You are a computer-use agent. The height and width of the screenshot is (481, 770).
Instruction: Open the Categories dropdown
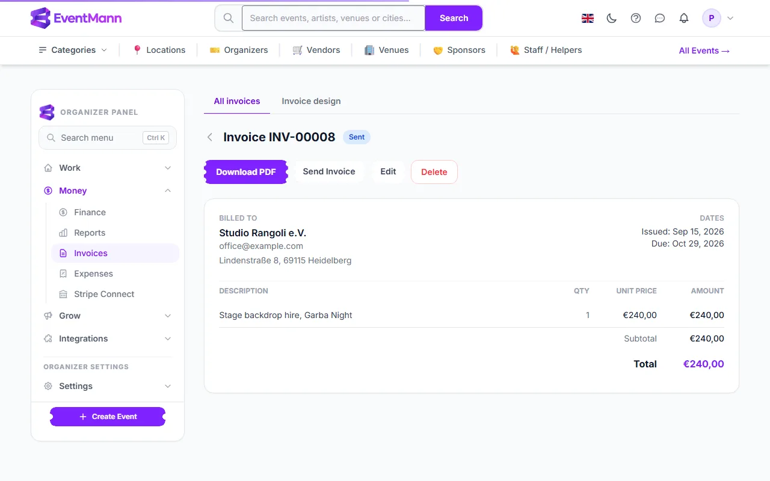tap(73, 50)
